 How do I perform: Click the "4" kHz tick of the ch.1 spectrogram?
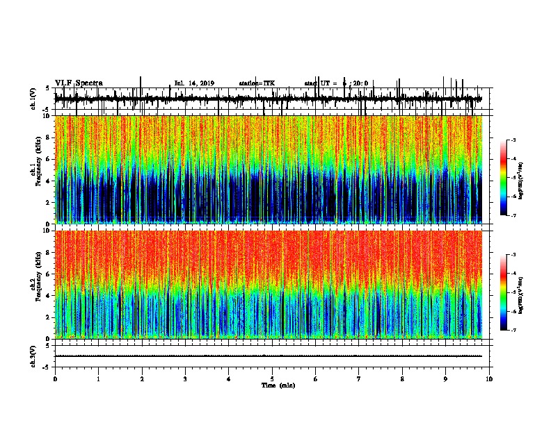pyautogui.click(x=49, y=181)
